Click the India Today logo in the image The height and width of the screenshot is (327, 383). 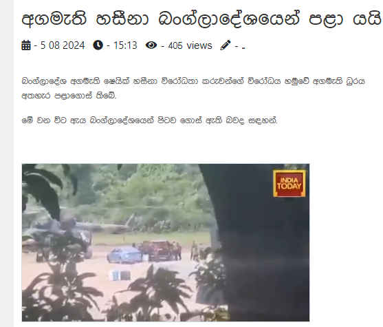[289, 183]
